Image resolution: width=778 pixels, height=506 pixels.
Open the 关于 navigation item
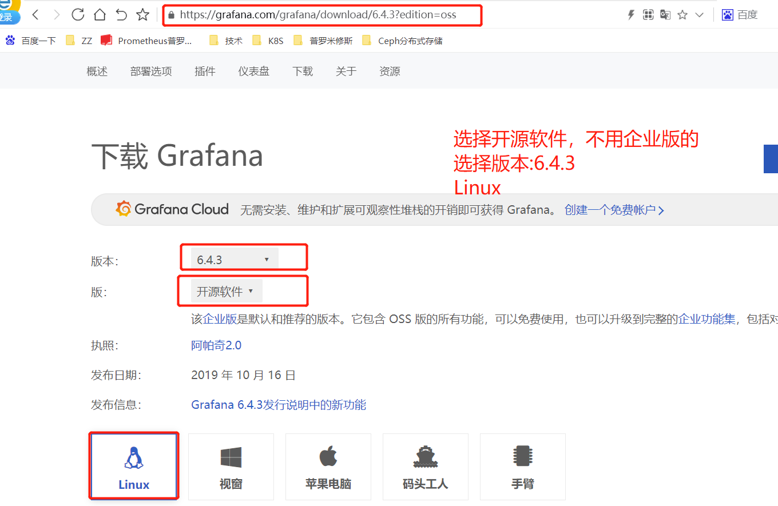click(346, 71)
